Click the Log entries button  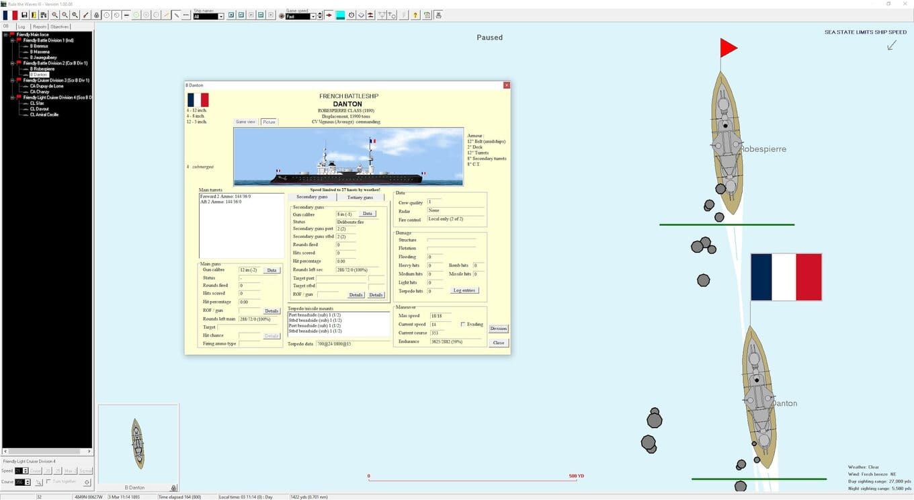[x=464, y=290]
